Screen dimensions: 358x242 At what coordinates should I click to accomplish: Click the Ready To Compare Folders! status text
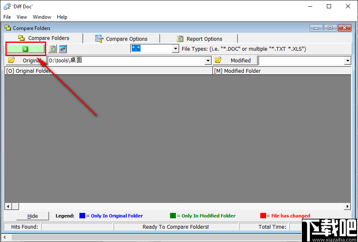175,227
